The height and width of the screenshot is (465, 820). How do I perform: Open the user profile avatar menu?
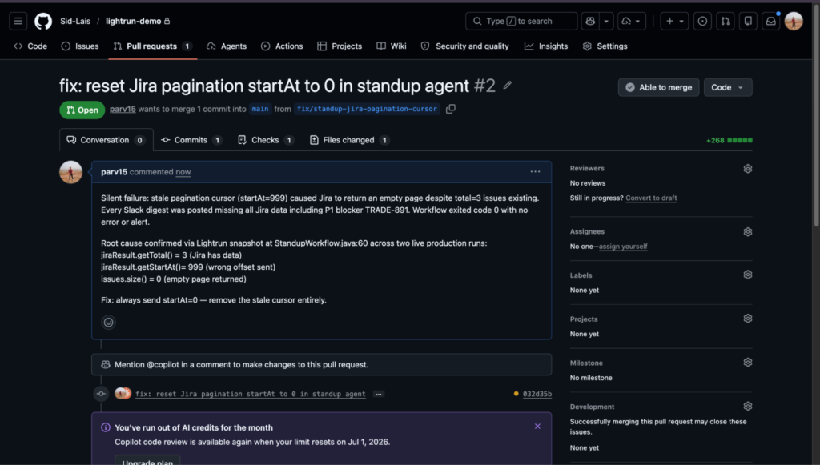point(794,21)
